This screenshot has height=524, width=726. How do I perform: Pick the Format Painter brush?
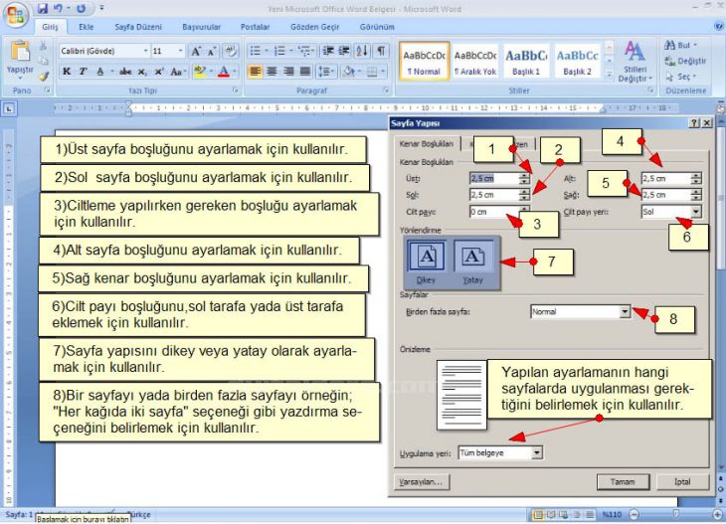click(44, 76)
